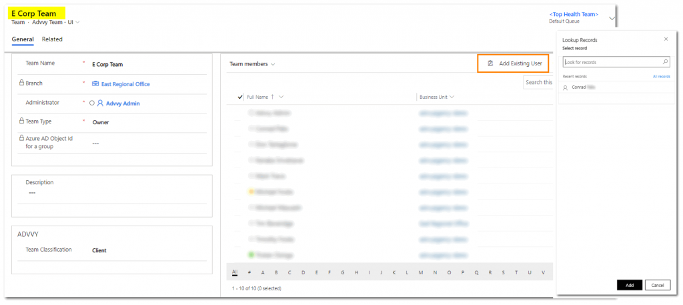The width and height of the screenshot is (683, 305).
Task: Open the All records link
Action: [x=661, y=77]
